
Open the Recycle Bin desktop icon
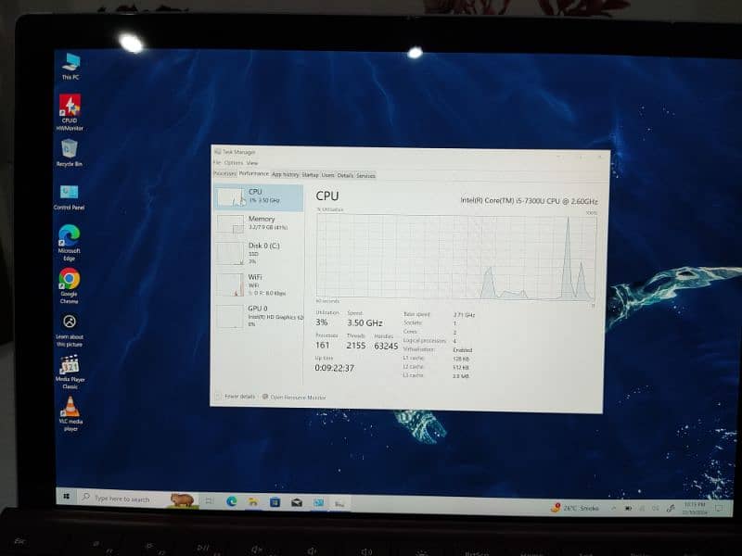click(70, 149)
